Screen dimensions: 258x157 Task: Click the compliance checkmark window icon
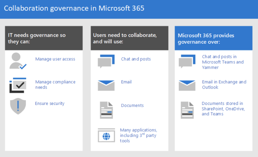[x=18, y=85]
